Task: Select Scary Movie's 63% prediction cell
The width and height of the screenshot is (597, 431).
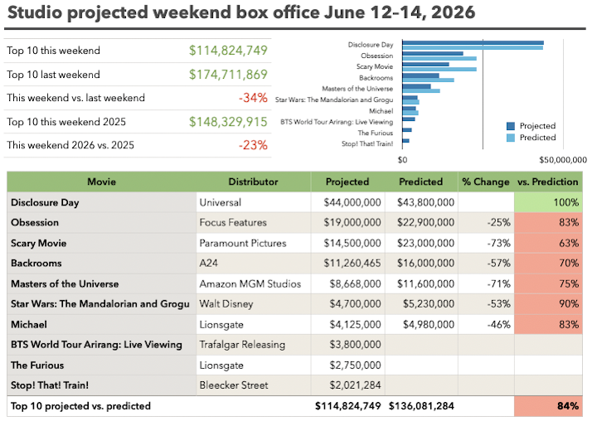Action: [548, 243]
